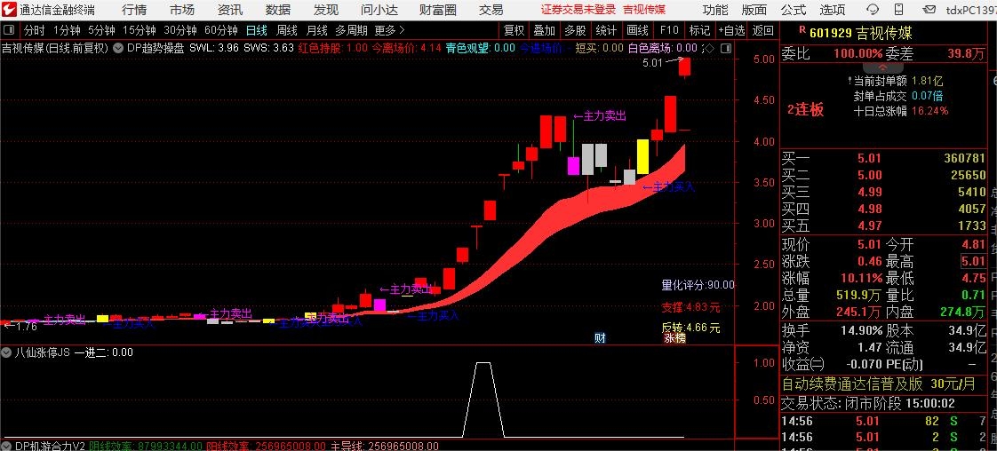
Task: Open the customer service headset icon
Action: click(871, 10)
